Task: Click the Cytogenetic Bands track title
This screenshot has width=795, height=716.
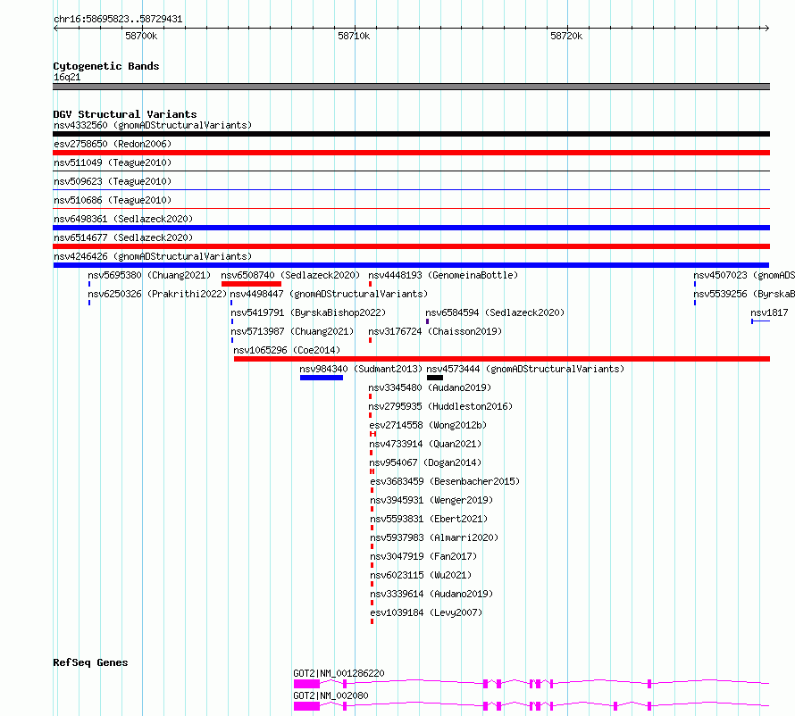Action: pos(106,66)
